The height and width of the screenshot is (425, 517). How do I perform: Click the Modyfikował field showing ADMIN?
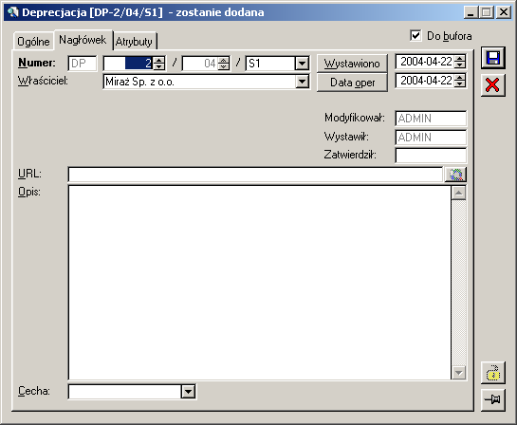431,119
